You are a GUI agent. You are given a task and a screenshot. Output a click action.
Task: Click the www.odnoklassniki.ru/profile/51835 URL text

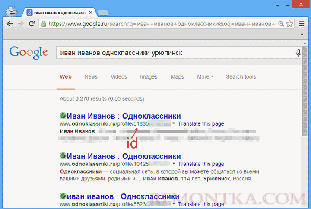tap(104, 124)
